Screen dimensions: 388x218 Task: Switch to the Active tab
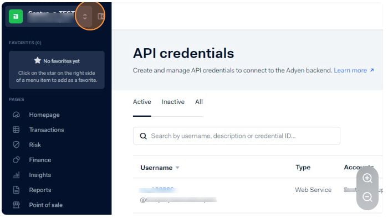point(142,102)
